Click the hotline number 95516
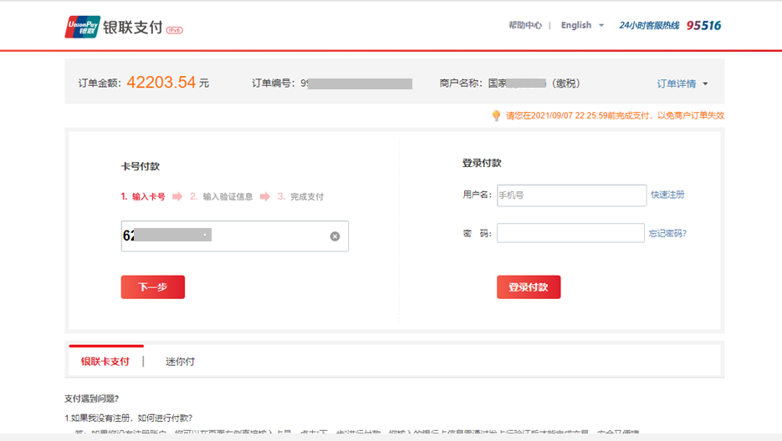 click(703, 25)
